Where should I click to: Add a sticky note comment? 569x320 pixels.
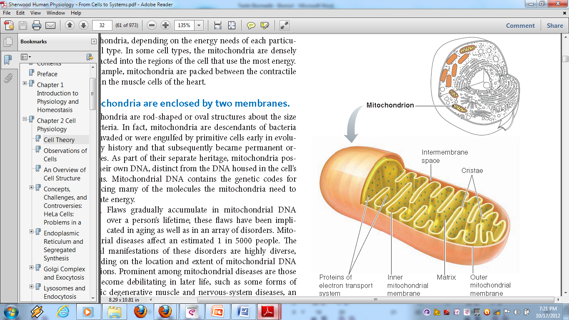tap(251, 25)
